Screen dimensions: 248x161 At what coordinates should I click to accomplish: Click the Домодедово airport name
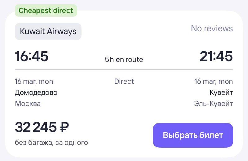point(36,92)
